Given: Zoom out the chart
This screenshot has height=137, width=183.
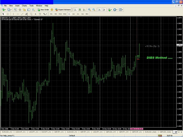Looking at the screenshot, I should (x=94, y=10).
